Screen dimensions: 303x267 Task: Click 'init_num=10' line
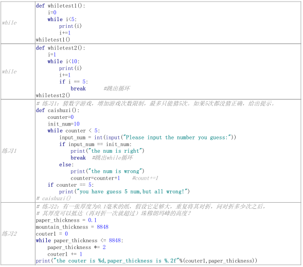point(64,124)
